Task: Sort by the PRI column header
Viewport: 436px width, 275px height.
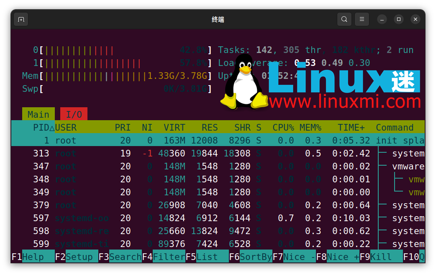Action: point(123,128)
